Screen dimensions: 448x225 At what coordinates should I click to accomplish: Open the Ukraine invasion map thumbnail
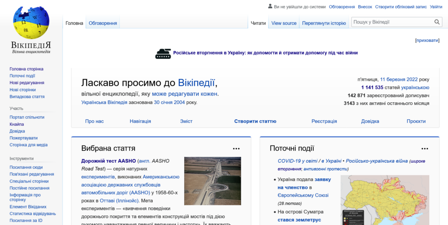385,200
